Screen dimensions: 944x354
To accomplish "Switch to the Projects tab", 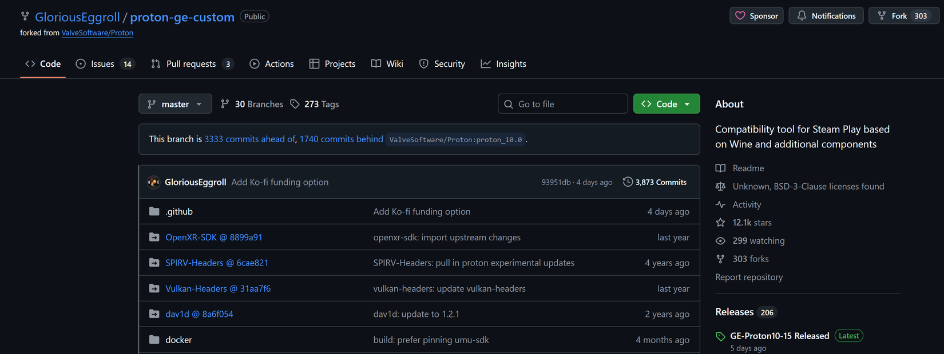I will coord(332,64).
